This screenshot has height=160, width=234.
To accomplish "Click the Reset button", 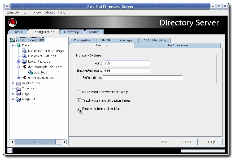I will (187, 142).
